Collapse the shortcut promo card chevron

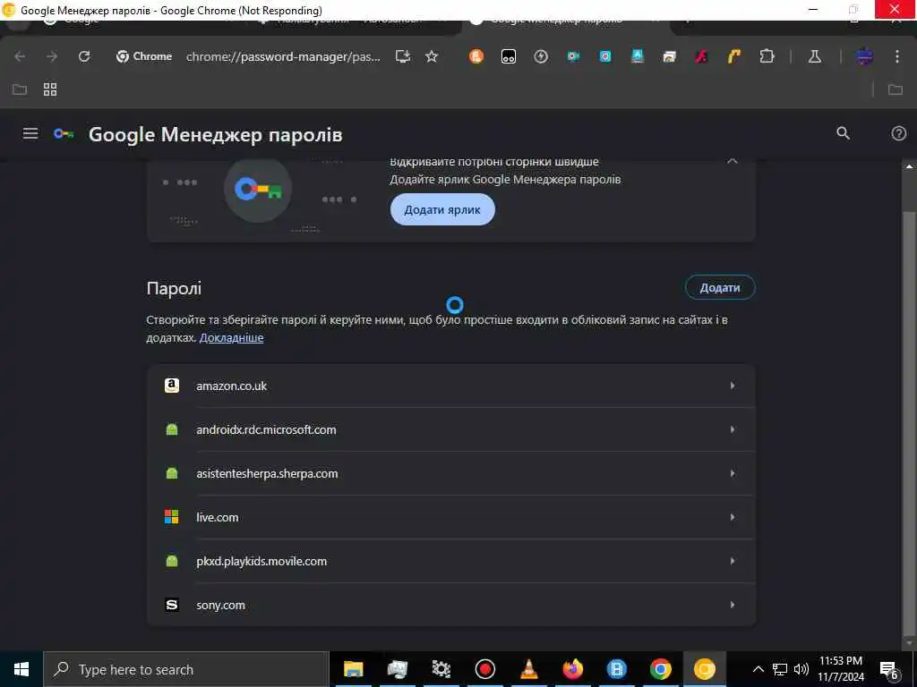[733, 161]
